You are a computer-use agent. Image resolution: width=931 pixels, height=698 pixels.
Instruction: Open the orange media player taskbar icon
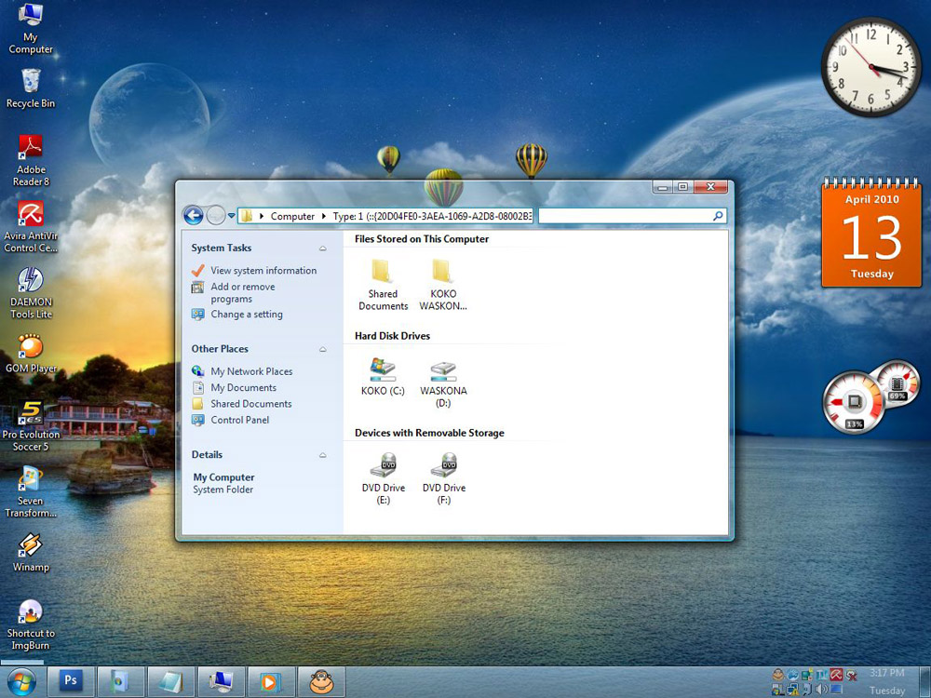point(271,681)
